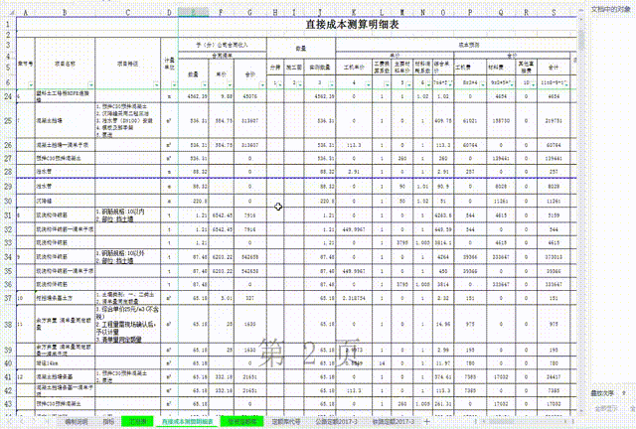The height and width of the screenshot is (429, 636).
Task: Click the 子(分)公司合同收入 header cell
Action: click(223, 45)
